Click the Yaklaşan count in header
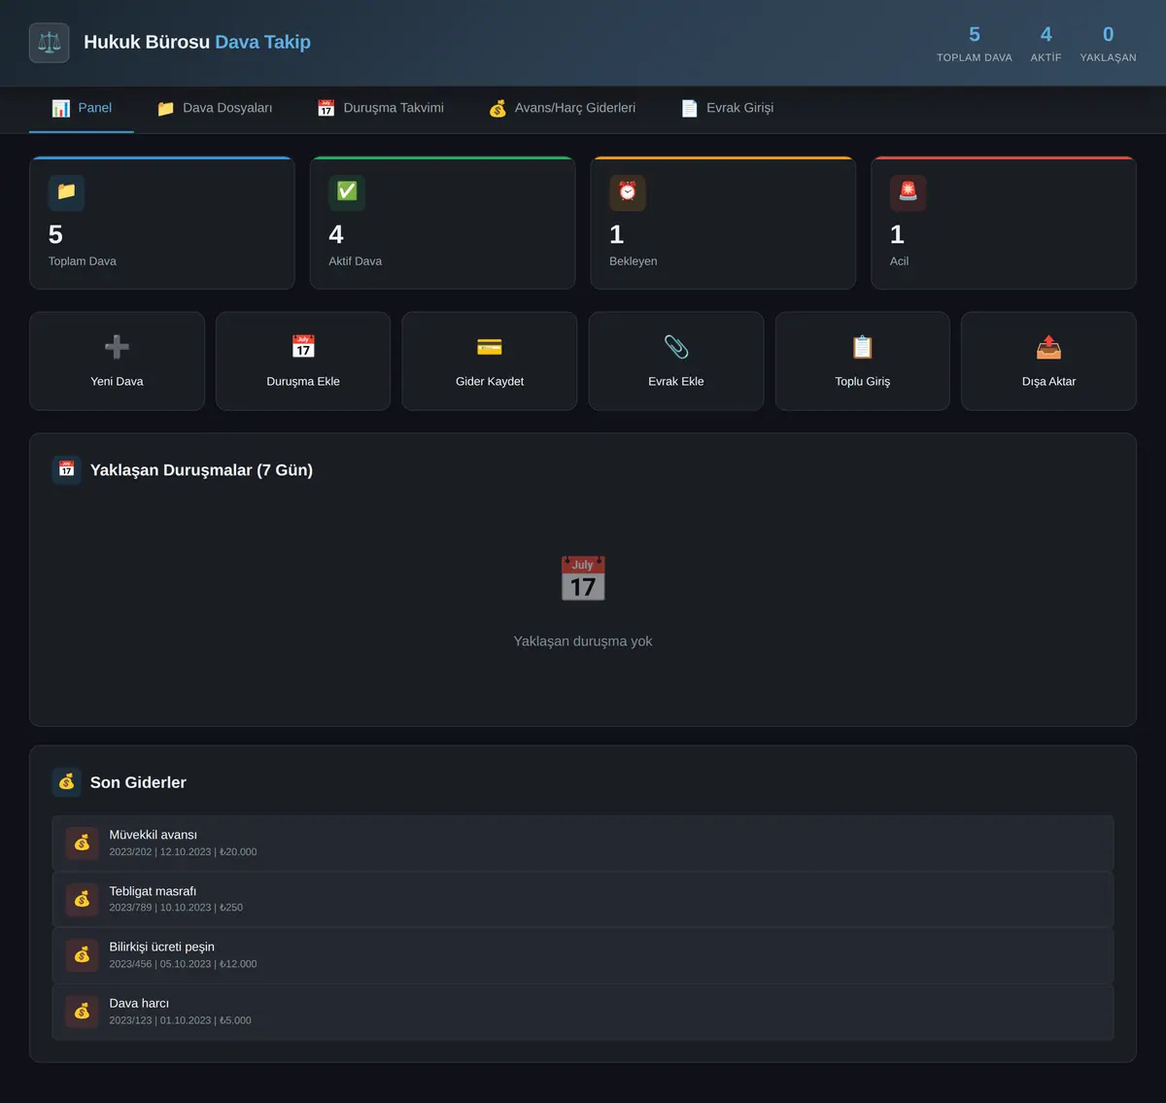 tap(1109, 35)
